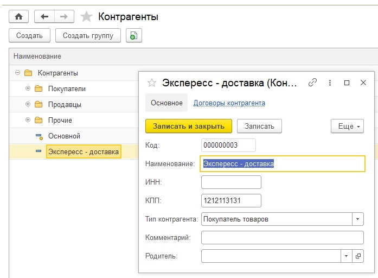The image size is (378, 278).
Task: Add Контрагенты list to favorites star
Action: pos(86,17)
